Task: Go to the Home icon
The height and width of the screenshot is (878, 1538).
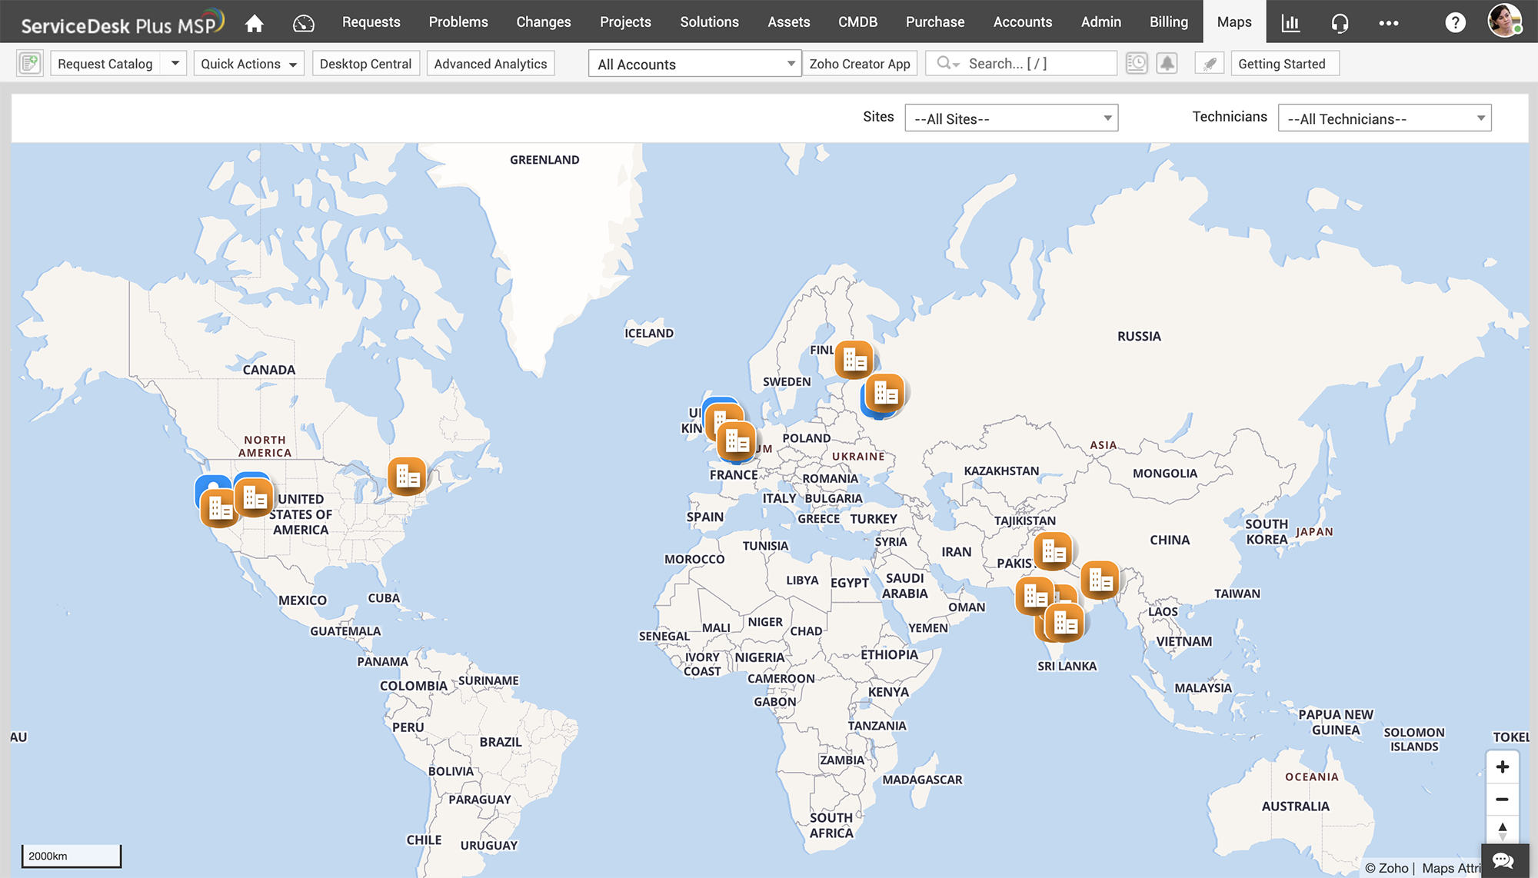Action: point(255,23)
